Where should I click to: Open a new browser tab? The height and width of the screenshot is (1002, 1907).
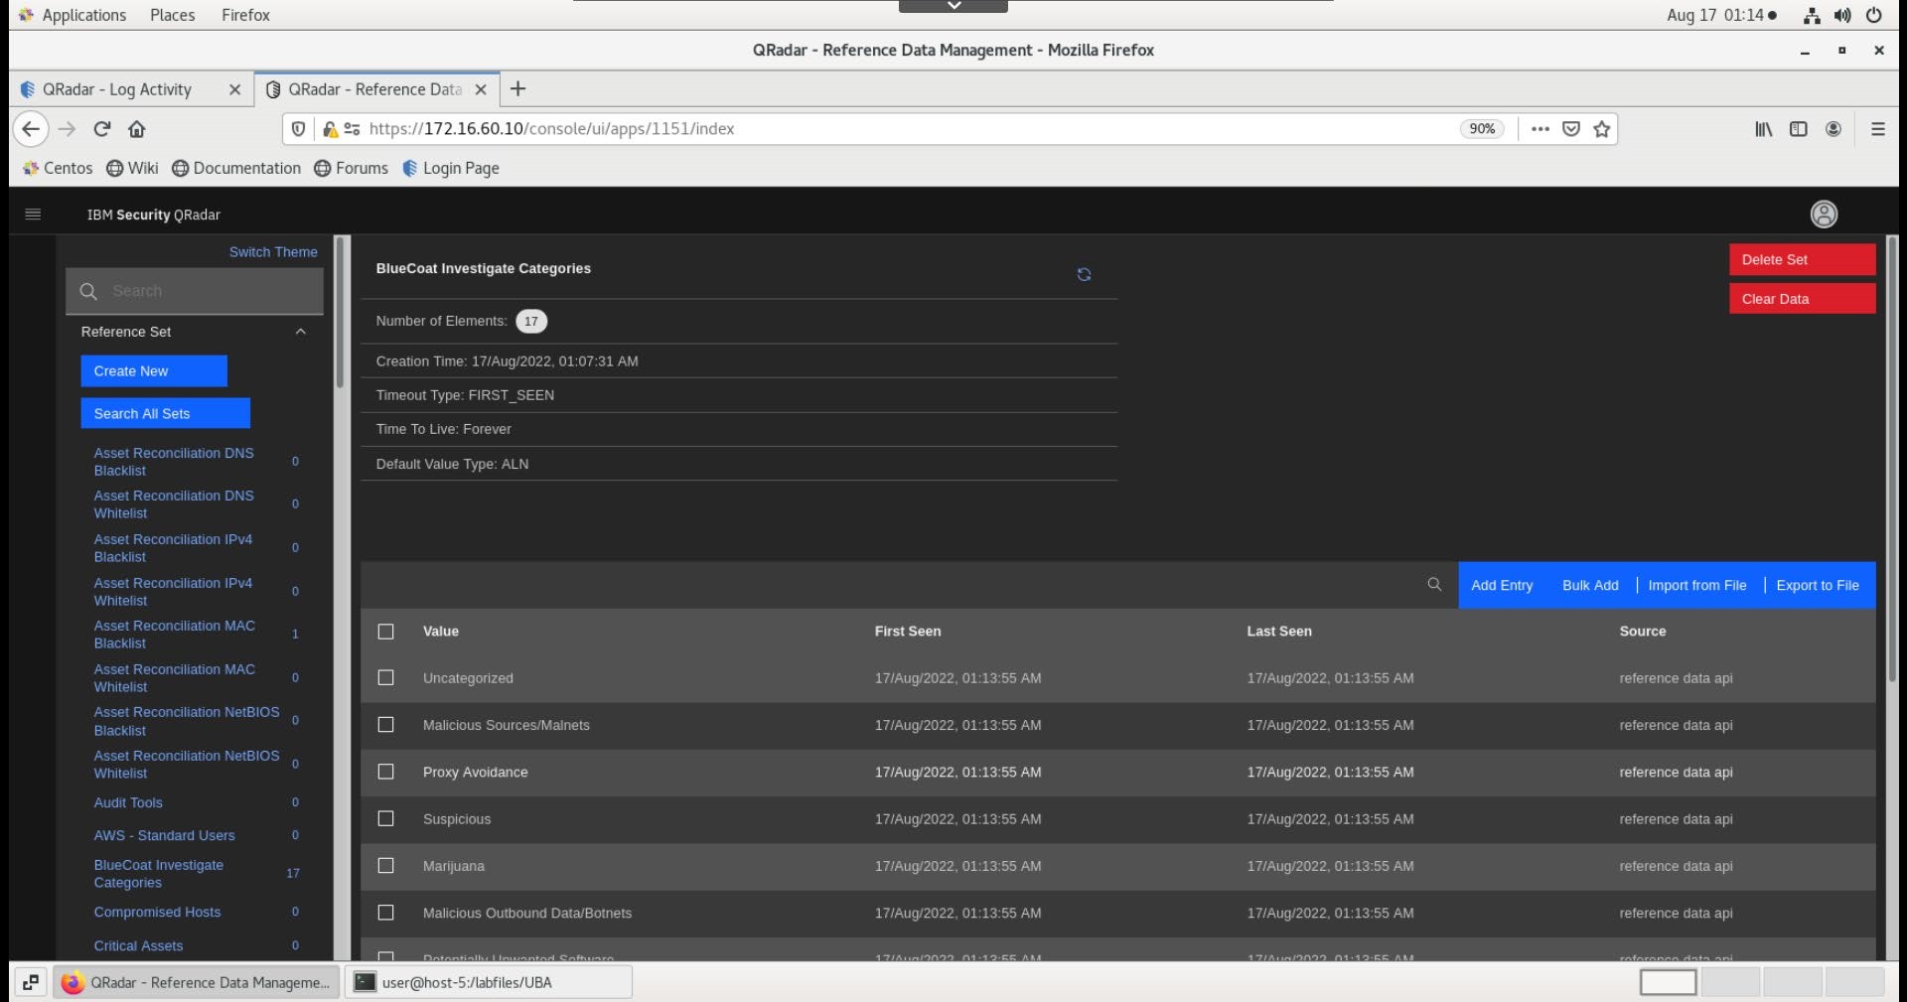517,89
